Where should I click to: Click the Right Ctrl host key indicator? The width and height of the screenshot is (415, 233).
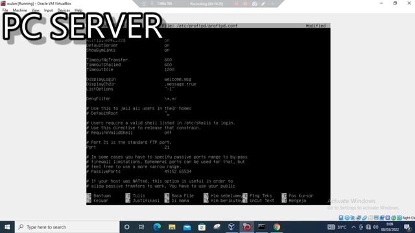coord(409,217)
